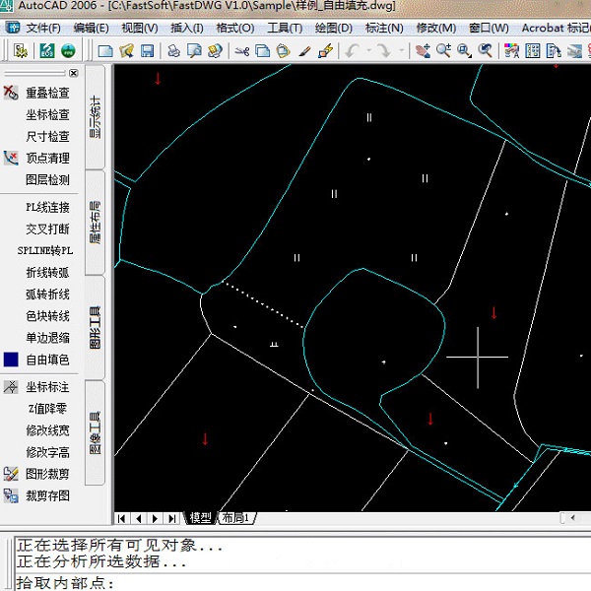591x591 pixels.
Task: Select the Match Properties brush icon
Action: click(326, 50)
